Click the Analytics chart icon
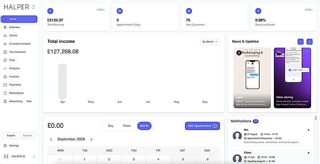 tap(5, 69)
